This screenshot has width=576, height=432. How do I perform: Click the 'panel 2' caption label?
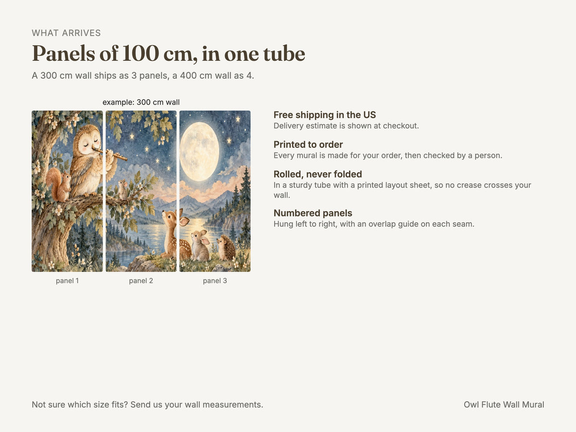[x=141, y=281]
